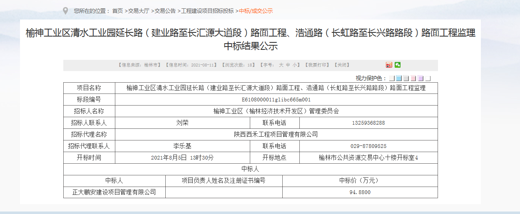Image resolution: width=520 pixels, height=214 pixels.
Task: Choose the purple eye-protection color swatch
Action: (x=420, y=78)
